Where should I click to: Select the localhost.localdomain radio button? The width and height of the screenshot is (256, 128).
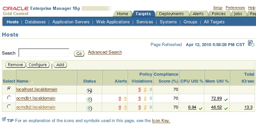tap(9, 89)
